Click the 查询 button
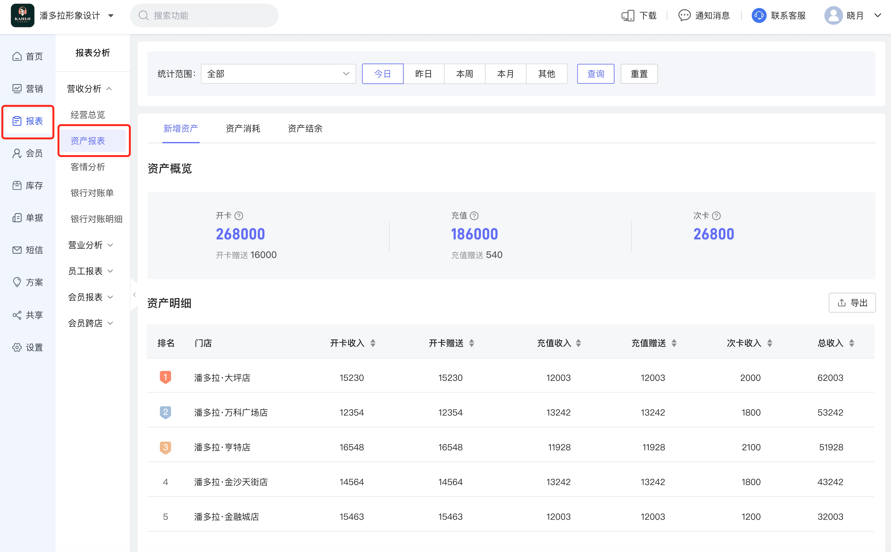Screen dimensions: 891x552 (x=595, y=74)
